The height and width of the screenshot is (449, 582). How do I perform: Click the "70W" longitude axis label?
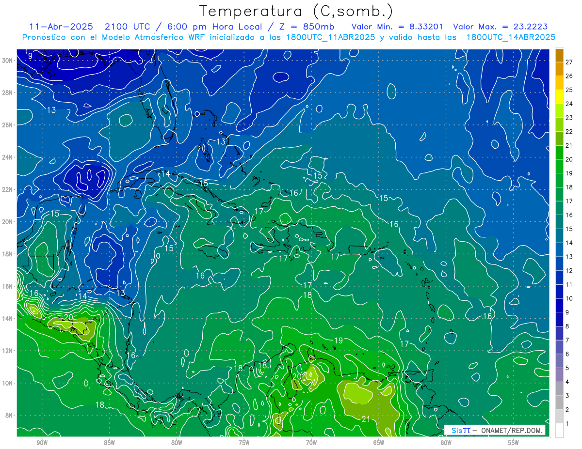(311, 443)
